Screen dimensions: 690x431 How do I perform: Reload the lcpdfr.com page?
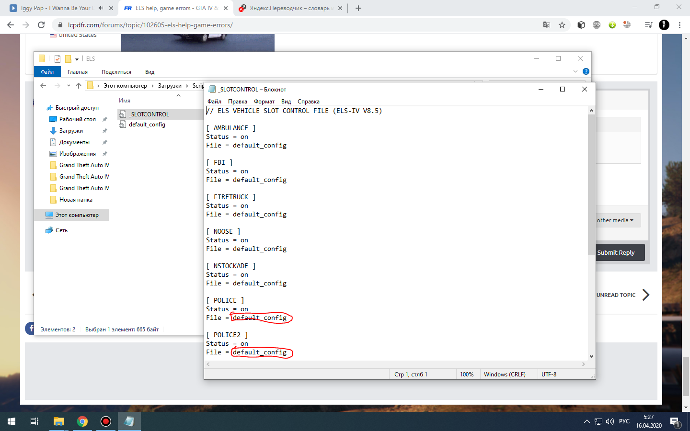point(41,25)
